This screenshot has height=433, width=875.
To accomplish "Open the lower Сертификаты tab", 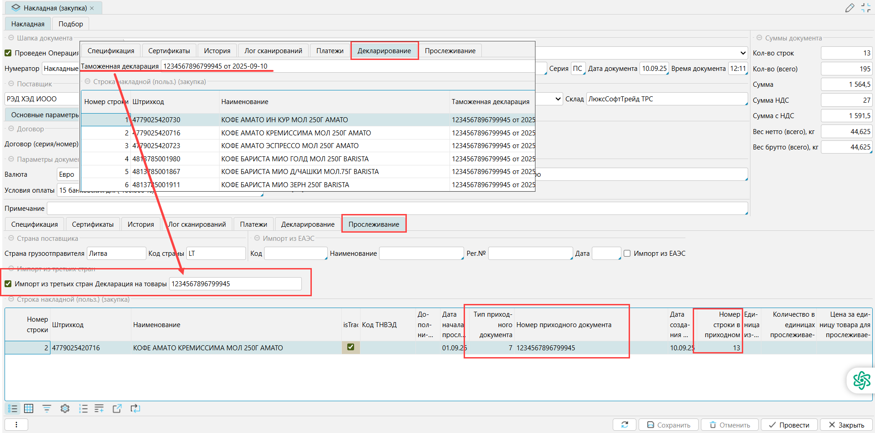I will [93, 224].
